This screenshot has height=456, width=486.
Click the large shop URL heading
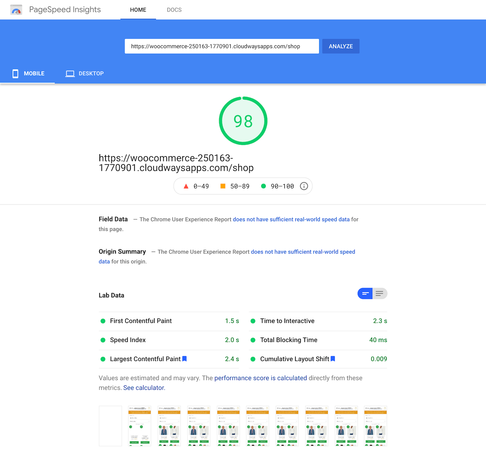pos(176,163)
